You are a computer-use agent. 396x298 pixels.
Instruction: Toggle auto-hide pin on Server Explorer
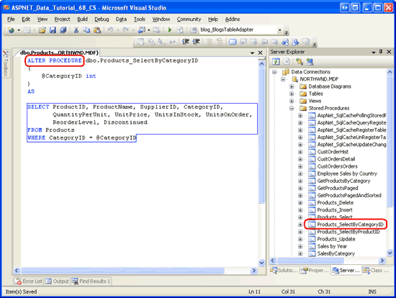coord(381,52)
